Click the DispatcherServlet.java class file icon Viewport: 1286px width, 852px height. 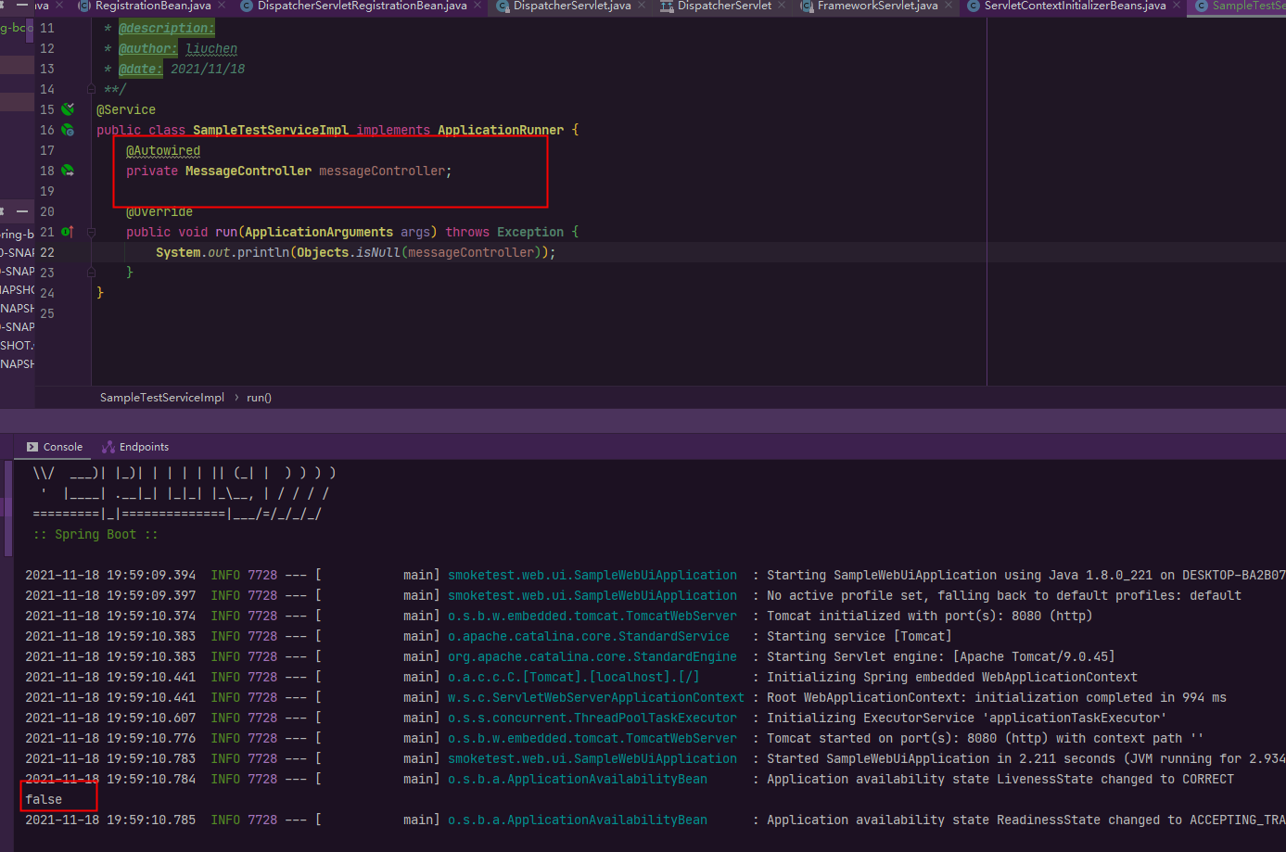(x=503, y=6)
